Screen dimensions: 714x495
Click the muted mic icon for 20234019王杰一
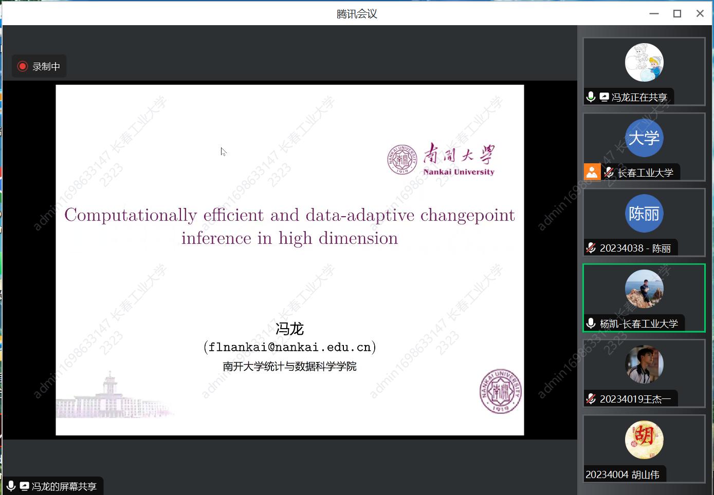(x=591, y=399)
